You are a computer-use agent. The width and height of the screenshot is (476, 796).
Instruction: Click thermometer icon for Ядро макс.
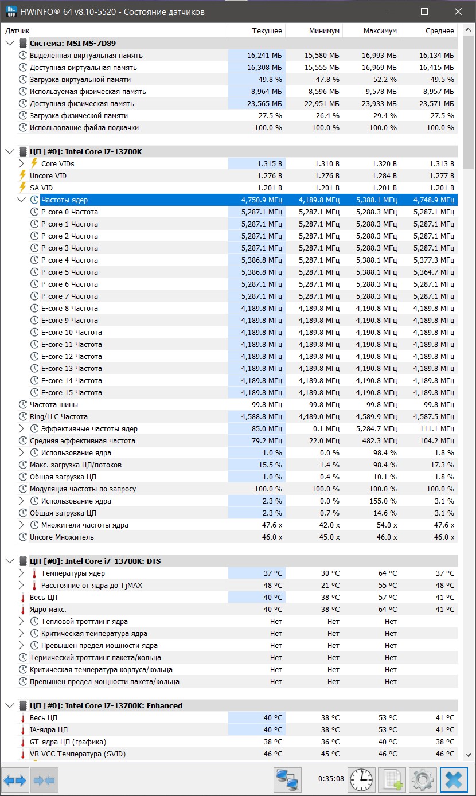click(23, 609)
